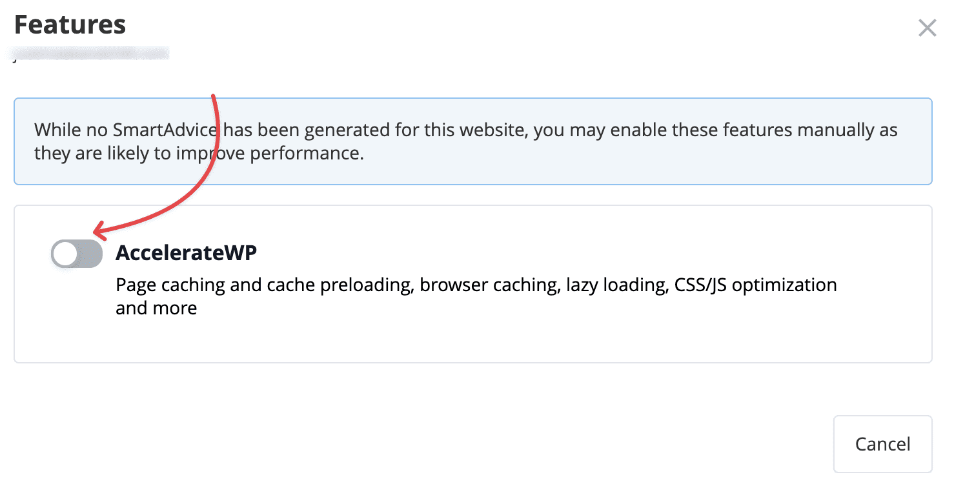Click the "and more" text below AccelerateWP
This screenshot has width=954, height=488.
coord(156,308)
